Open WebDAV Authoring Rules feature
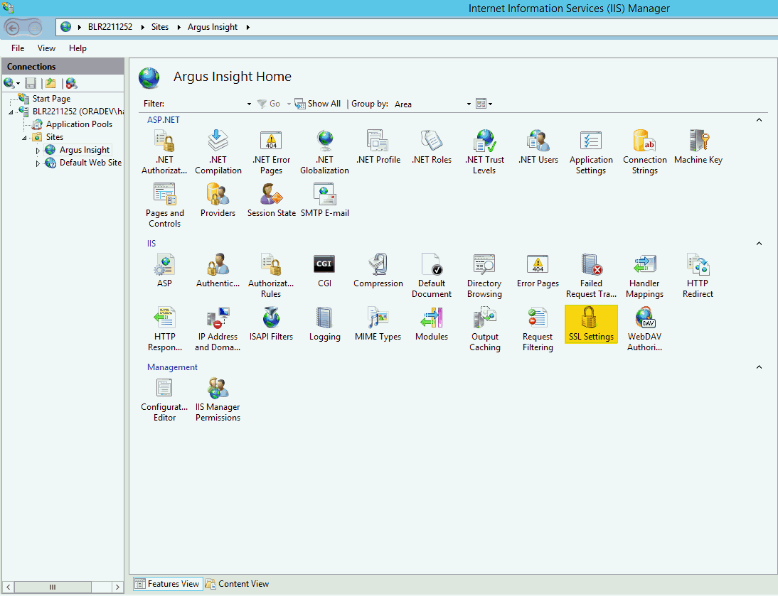The image size is (778, 596). [644, 329]
